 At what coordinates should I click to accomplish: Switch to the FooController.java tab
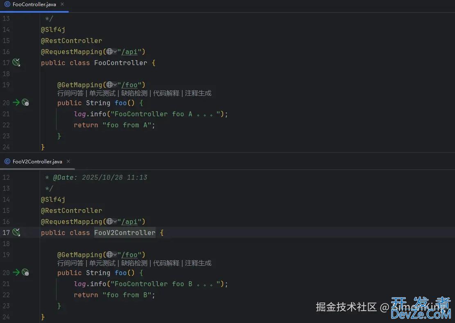(x=34, y=5)
